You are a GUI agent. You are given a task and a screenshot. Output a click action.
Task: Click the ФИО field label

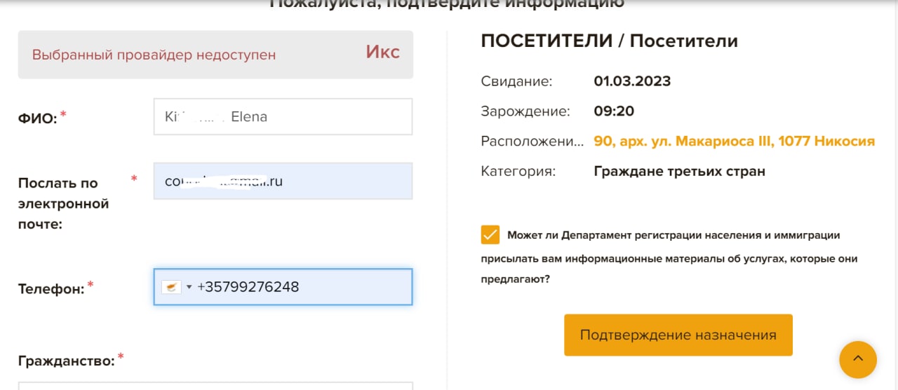click(x=36, y=118)
